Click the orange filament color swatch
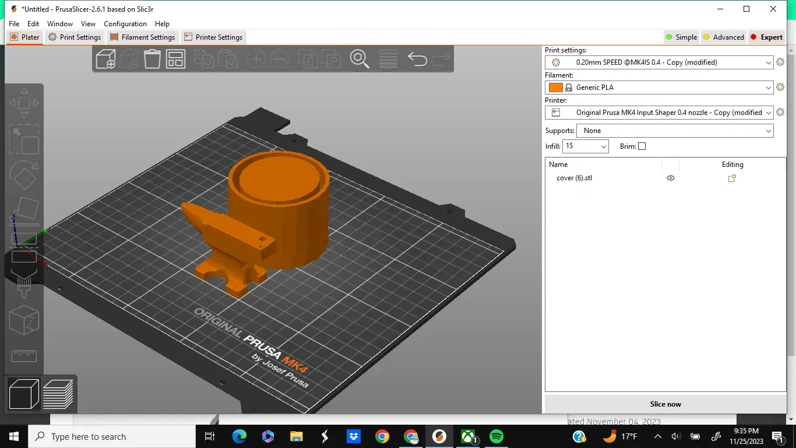 pos(555,87)
